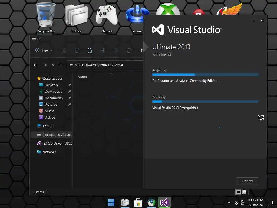Open File Explorer from the taskbar
Screen dimensions: 277x208
(x=125, y=203)
